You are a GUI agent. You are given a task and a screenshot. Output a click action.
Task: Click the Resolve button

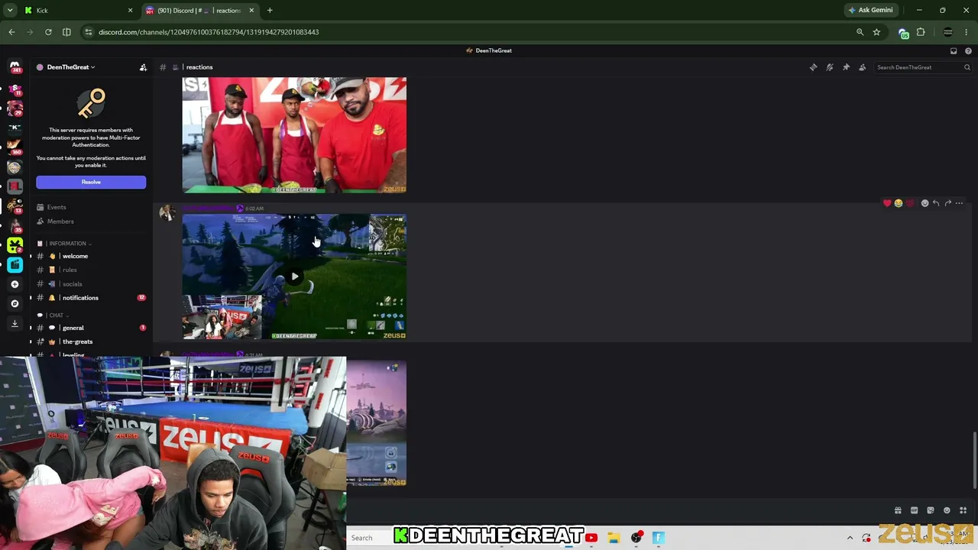coord(91,182)
